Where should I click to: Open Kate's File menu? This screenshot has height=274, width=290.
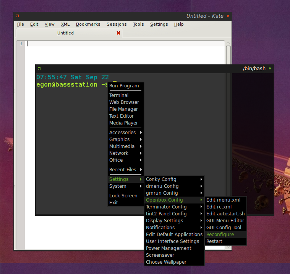tap(21, 24)
